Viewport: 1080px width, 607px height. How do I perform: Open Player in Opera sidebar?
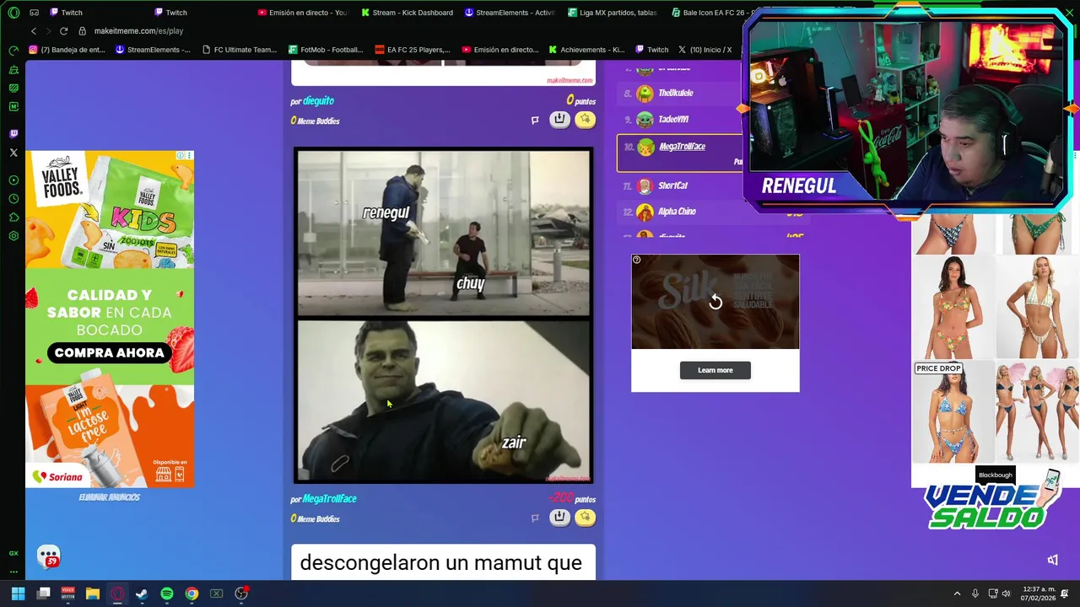pos(13,180)
